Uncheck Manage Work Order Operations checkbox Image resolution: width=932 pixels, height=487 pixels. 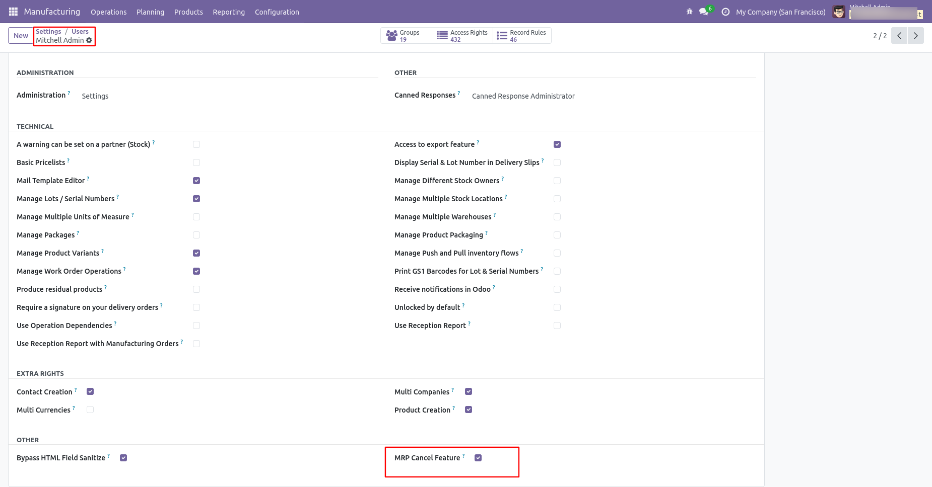tap(196, 271)
